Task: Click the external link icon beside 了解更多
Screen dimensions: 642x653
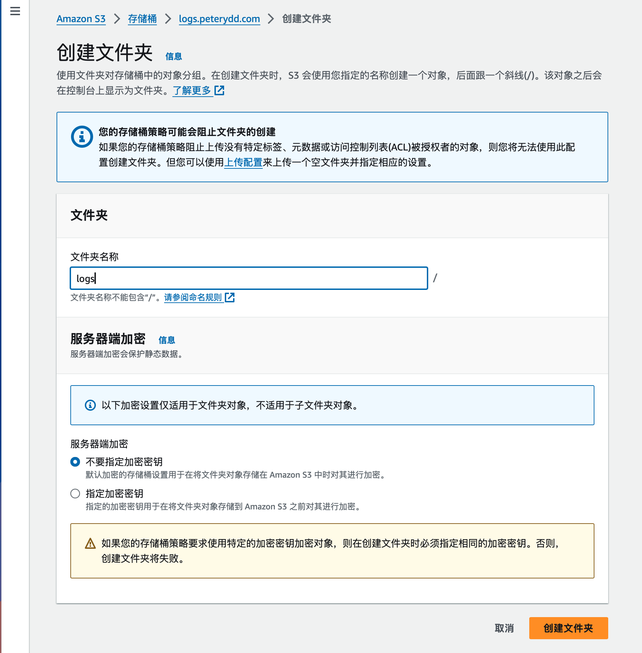Action: click(220, 91)
